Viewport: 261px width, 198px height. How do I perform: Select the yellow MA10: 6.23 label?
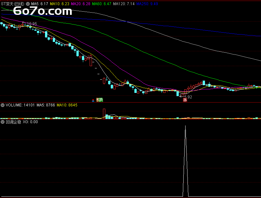coord(60,4)
